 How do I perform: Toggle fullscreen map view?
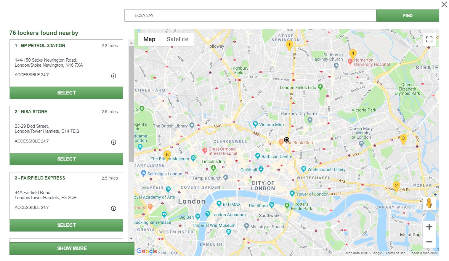point(429,39)
